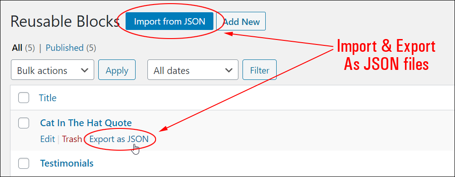Check the Cat In The Hat Quote checkbox

pos(24,123)
